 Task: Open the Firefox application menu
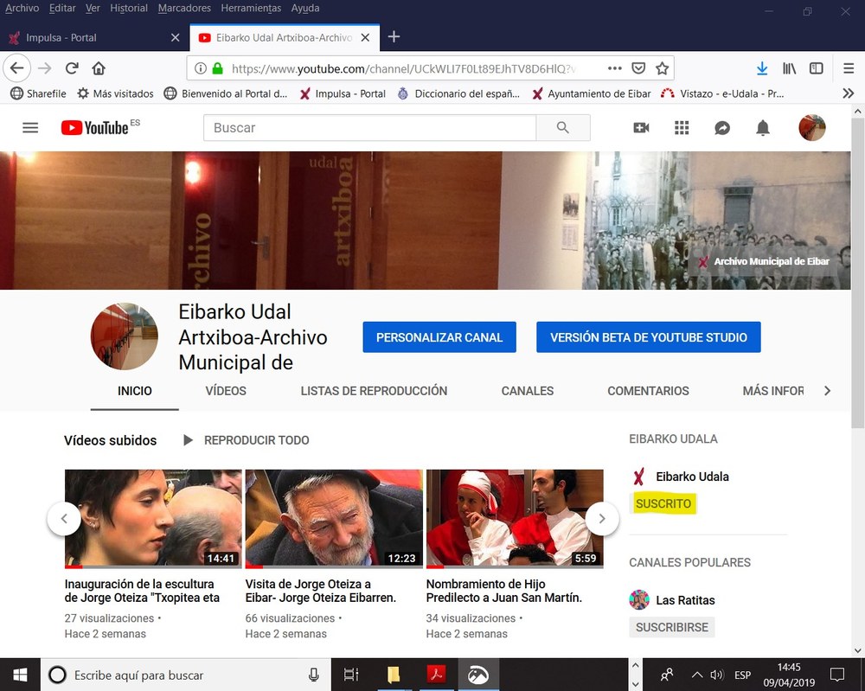pyautogui.click(x=849, y=68)
